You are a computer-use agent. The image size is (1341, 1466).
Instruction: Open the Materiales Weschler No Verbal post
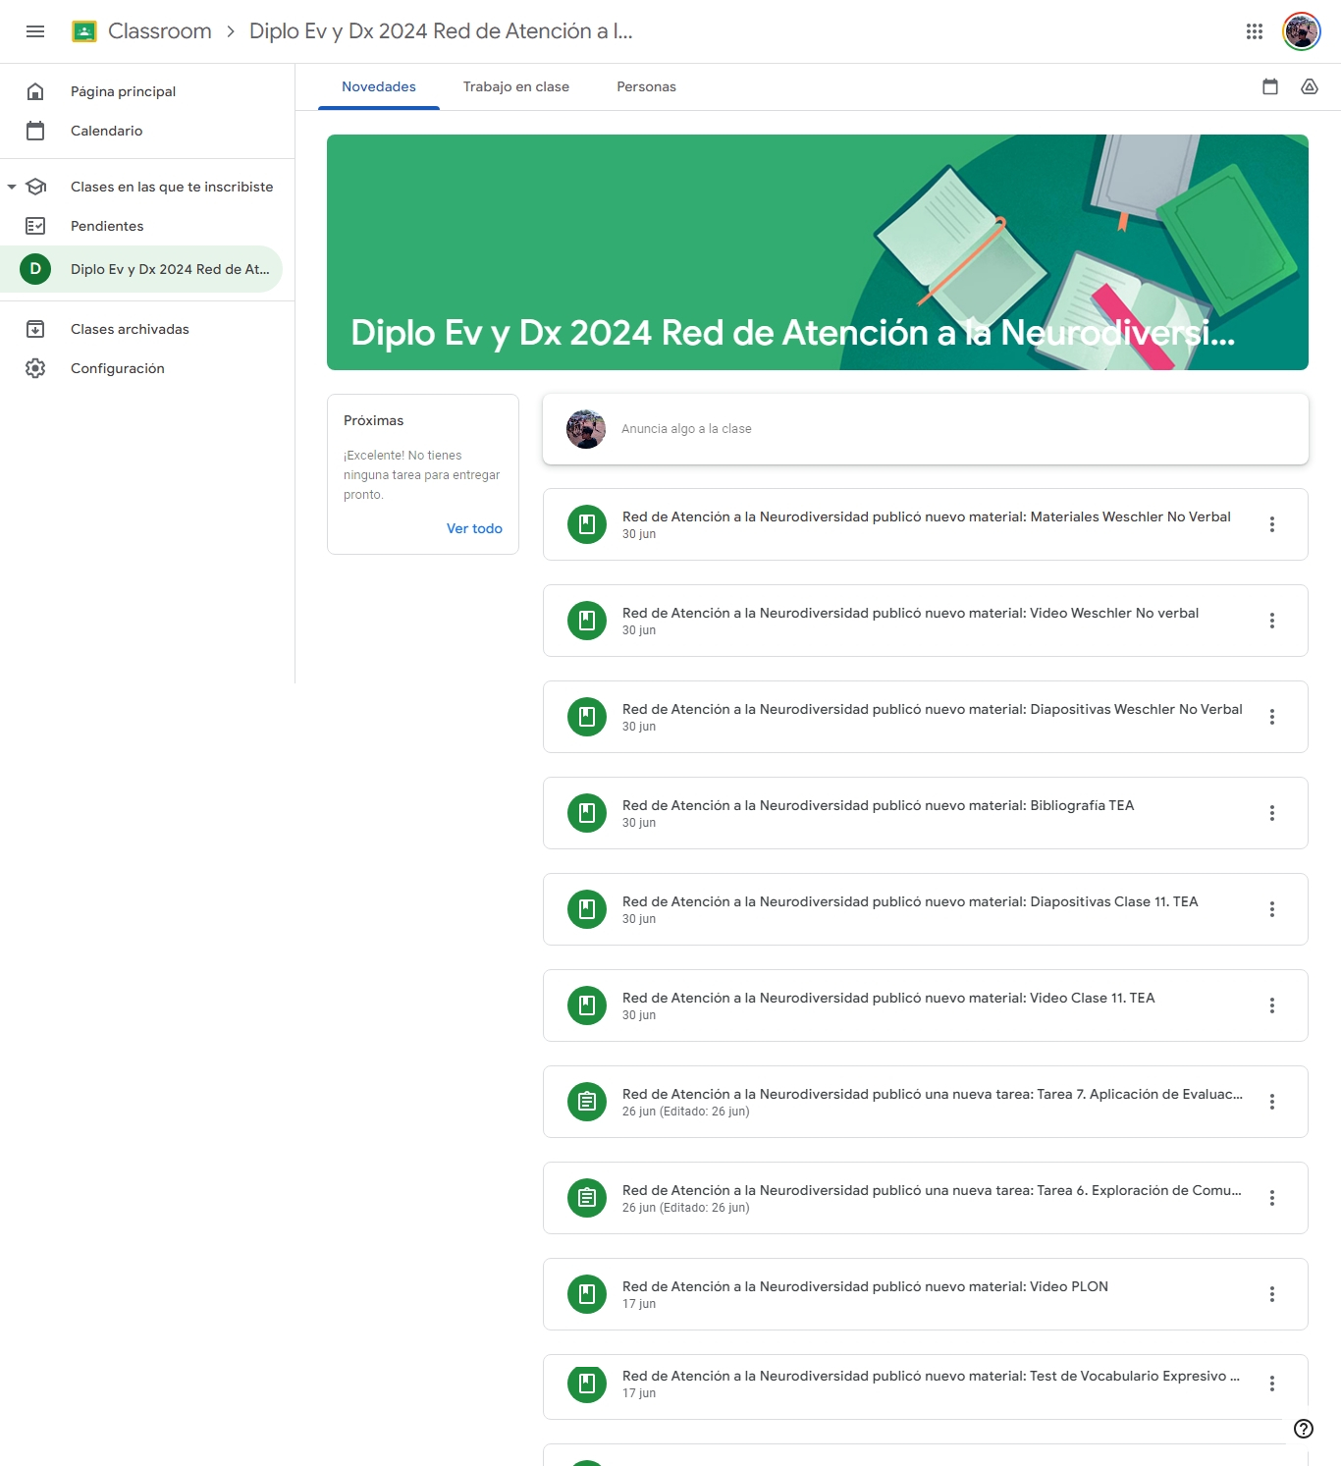(925, 524)
